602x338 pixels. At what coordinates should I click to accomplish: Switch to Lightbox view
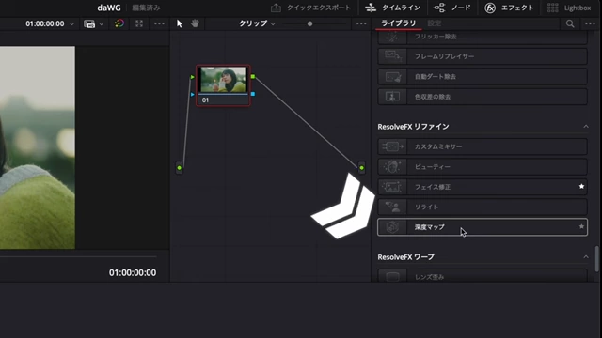(568, 8)
